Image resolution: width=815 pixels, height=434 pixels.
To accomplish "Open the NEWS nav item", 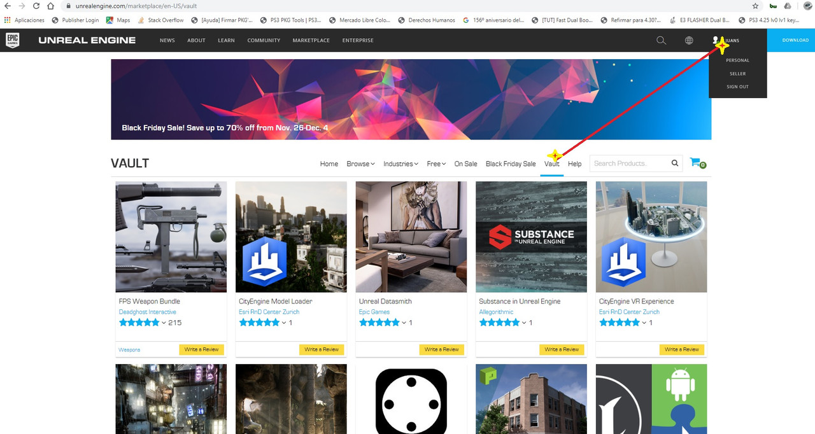I will coord(167,40).
